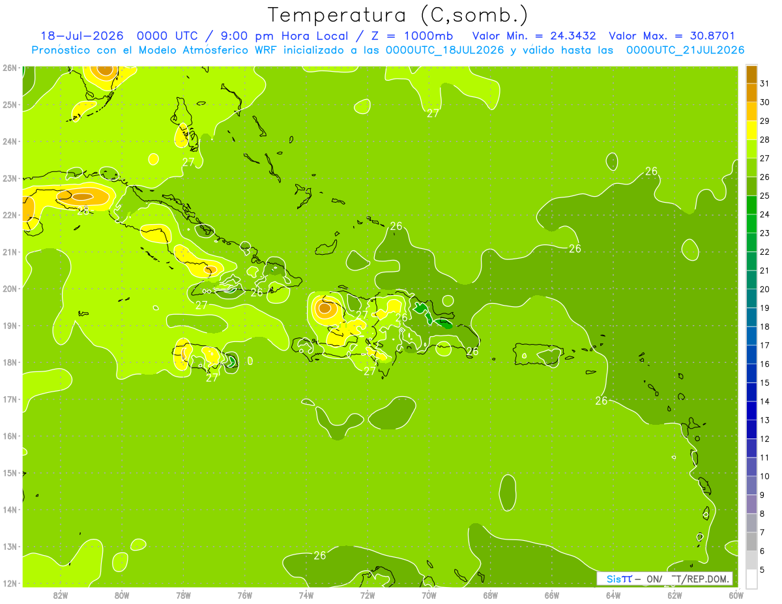Click the latitude axis label "22N"
This screenshot has height=604, width=782.
click(x=9, y=215)
